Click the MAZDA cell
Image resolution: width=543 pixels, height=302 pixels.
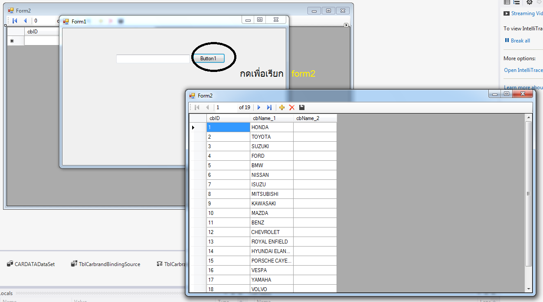point(272,213)
